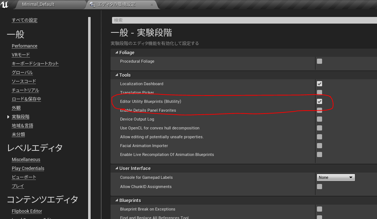The image size is (377, 219).
Task: Enable Translation Picker checkbox
Action: pyautogui.click(x=320, y=93)
